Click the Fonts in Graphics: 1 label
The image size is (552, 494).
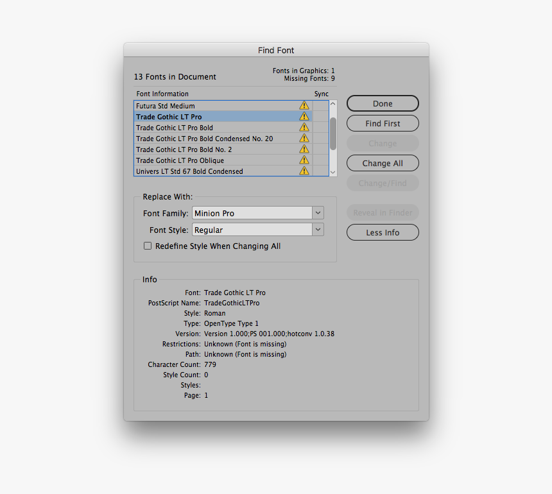point(304,71)
